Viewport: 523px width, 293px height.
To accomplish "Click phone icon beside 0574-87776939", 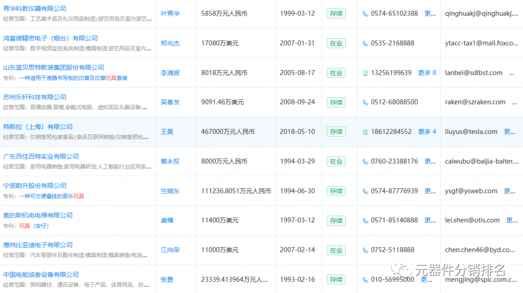I will coord(365,191).
